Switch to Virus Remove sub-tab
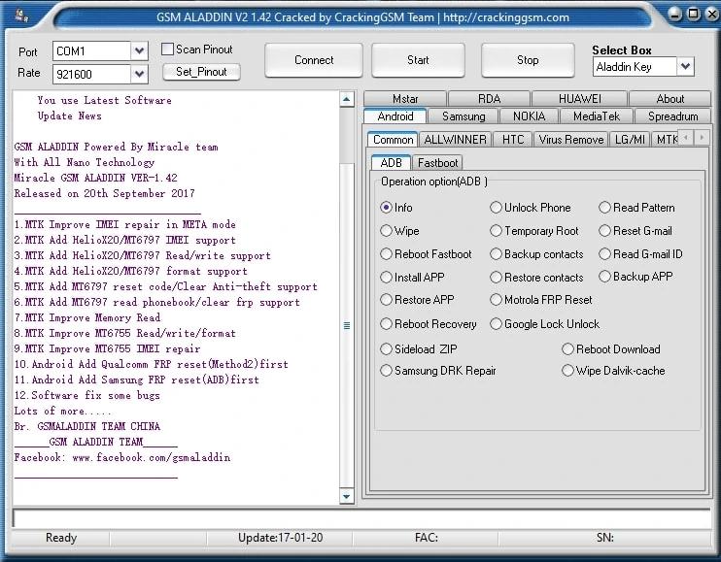Viewport: 721px width, 562px height. [571, 139]
